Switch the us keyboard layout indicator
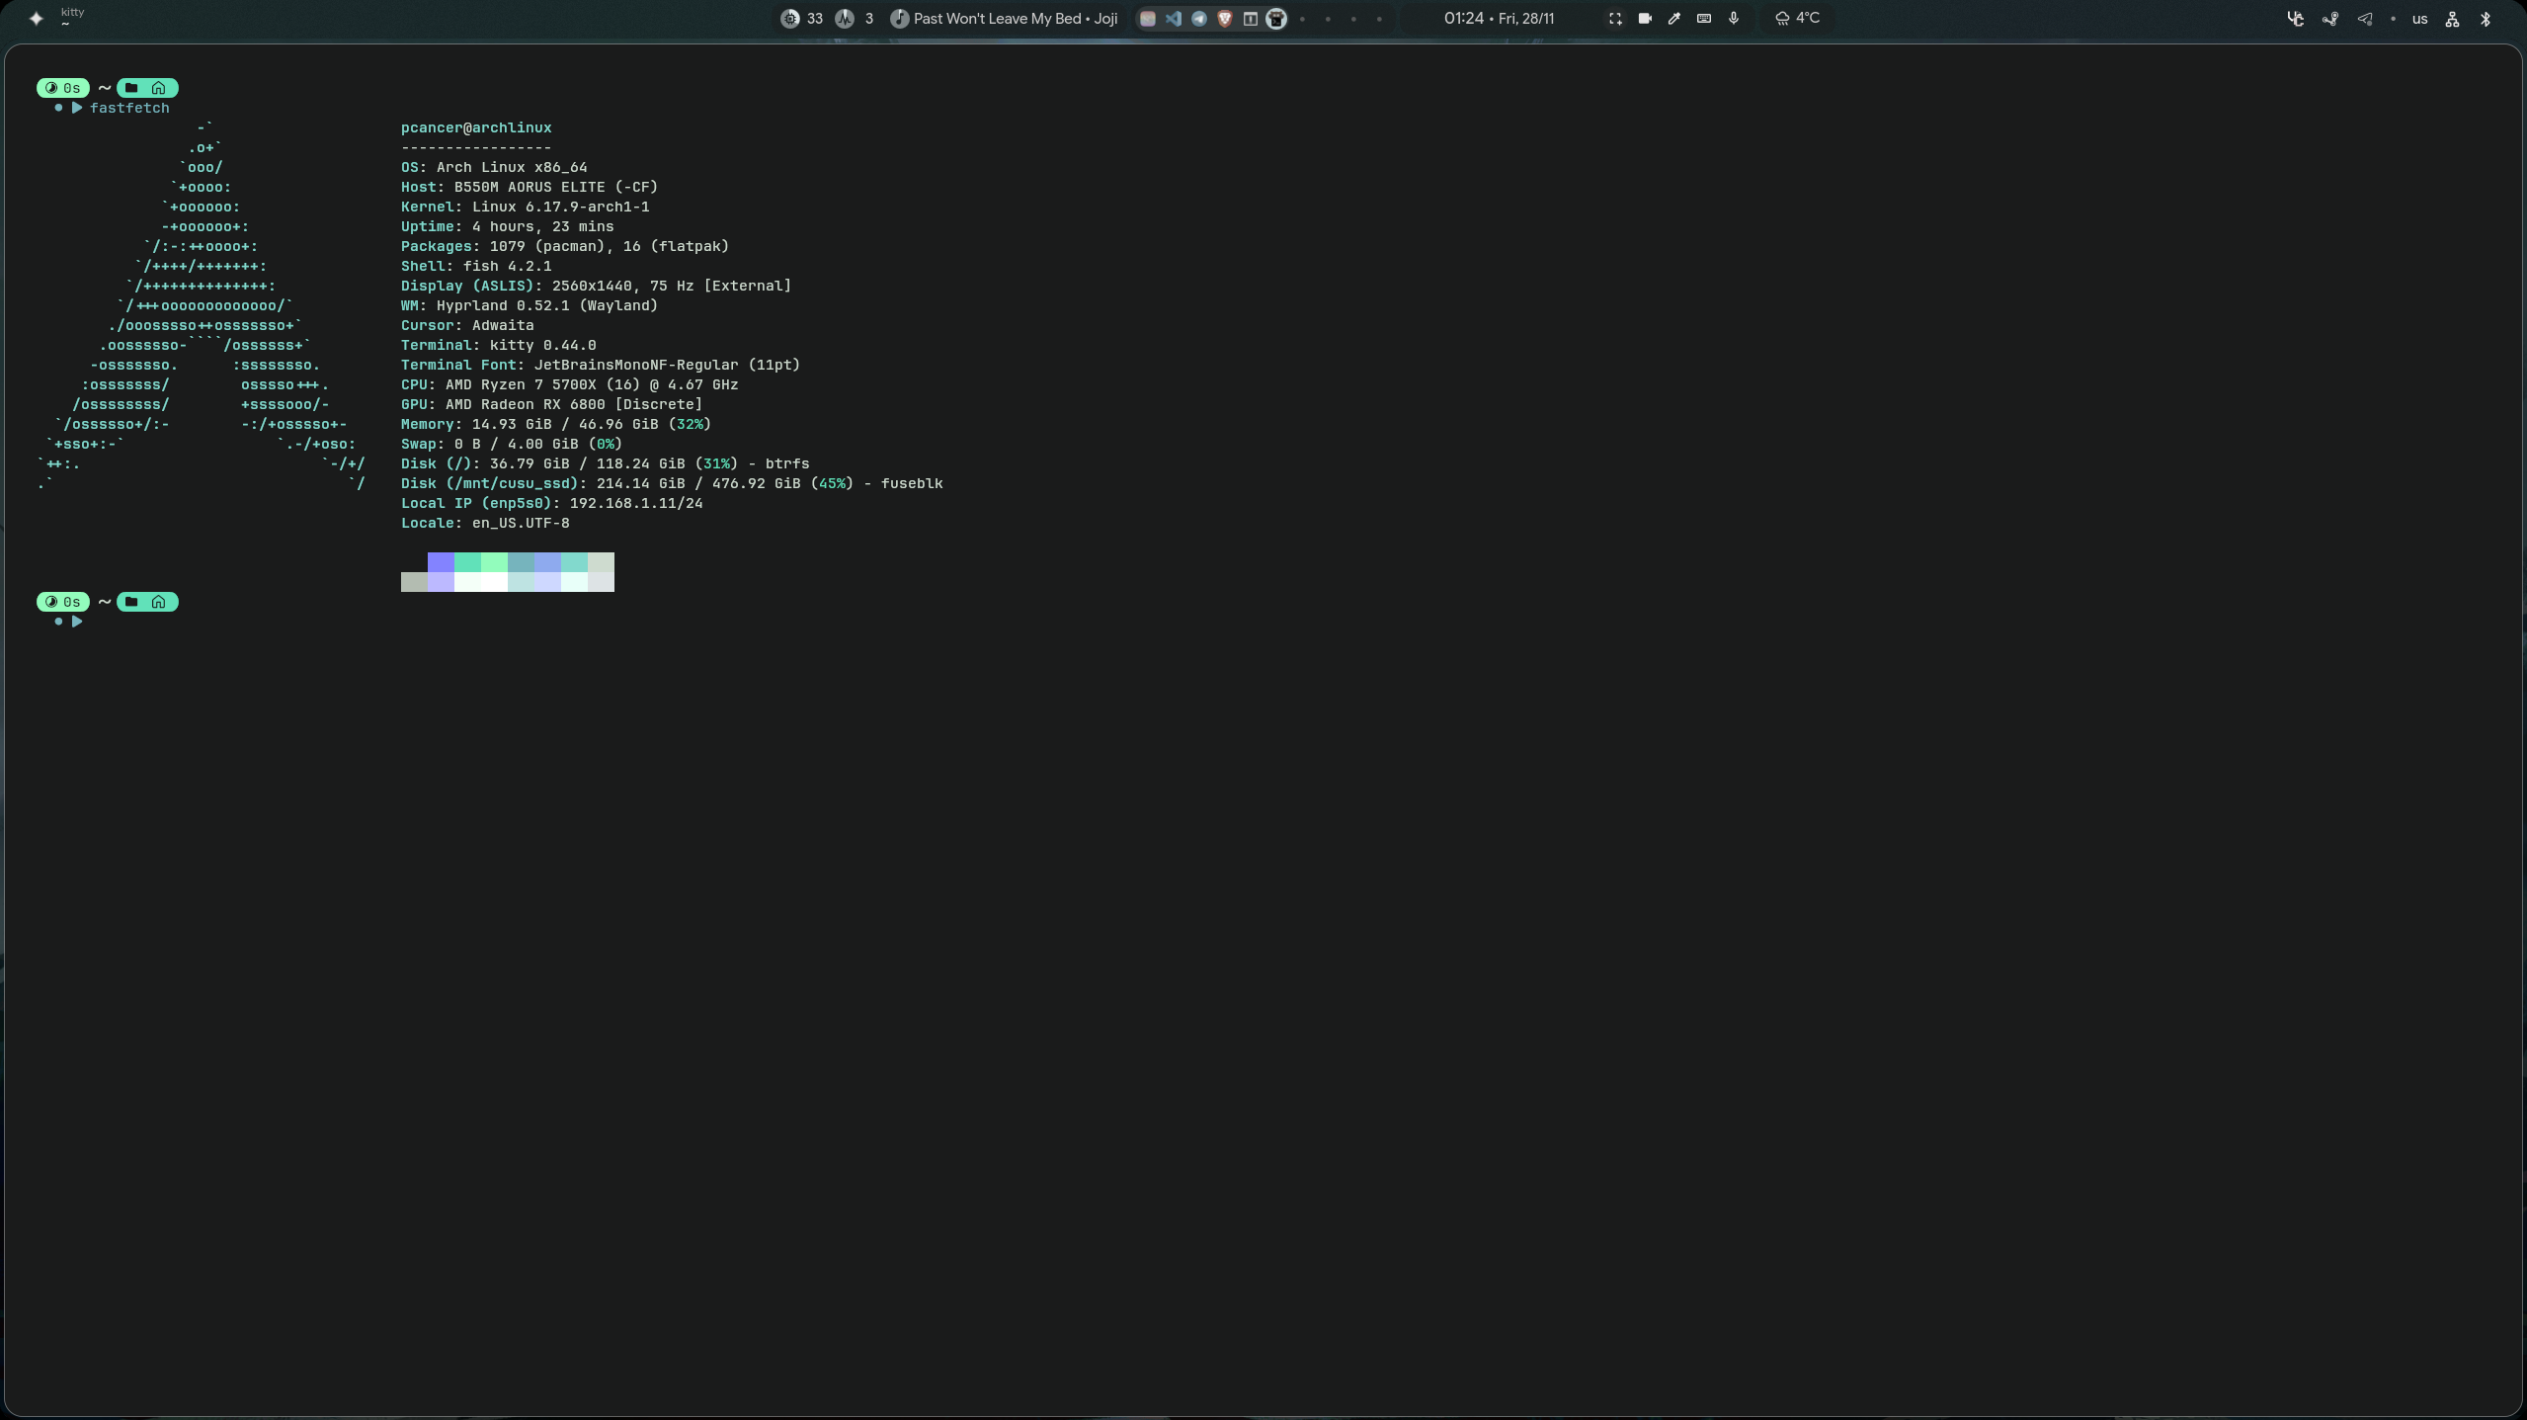This screenshot has width=2527, height=1420. 2419,19
